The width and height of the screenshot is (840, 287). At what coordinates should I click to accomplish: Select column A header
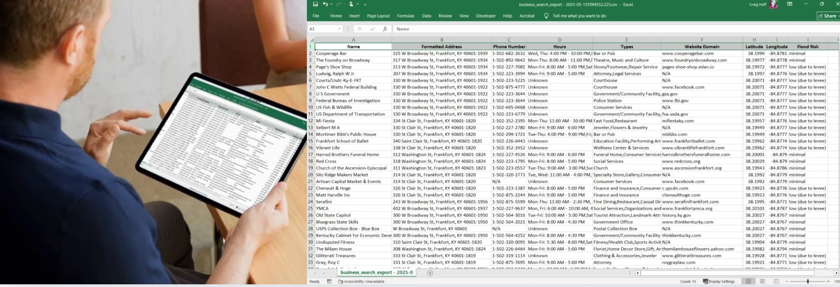(x=353, y=39)
